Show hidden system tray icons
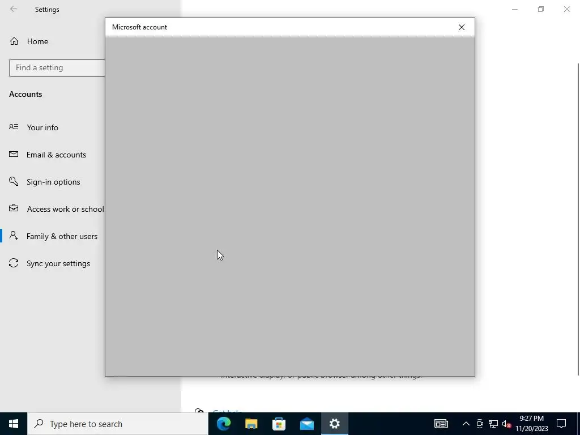Viewport: 580px width, 435px height. 466,424
